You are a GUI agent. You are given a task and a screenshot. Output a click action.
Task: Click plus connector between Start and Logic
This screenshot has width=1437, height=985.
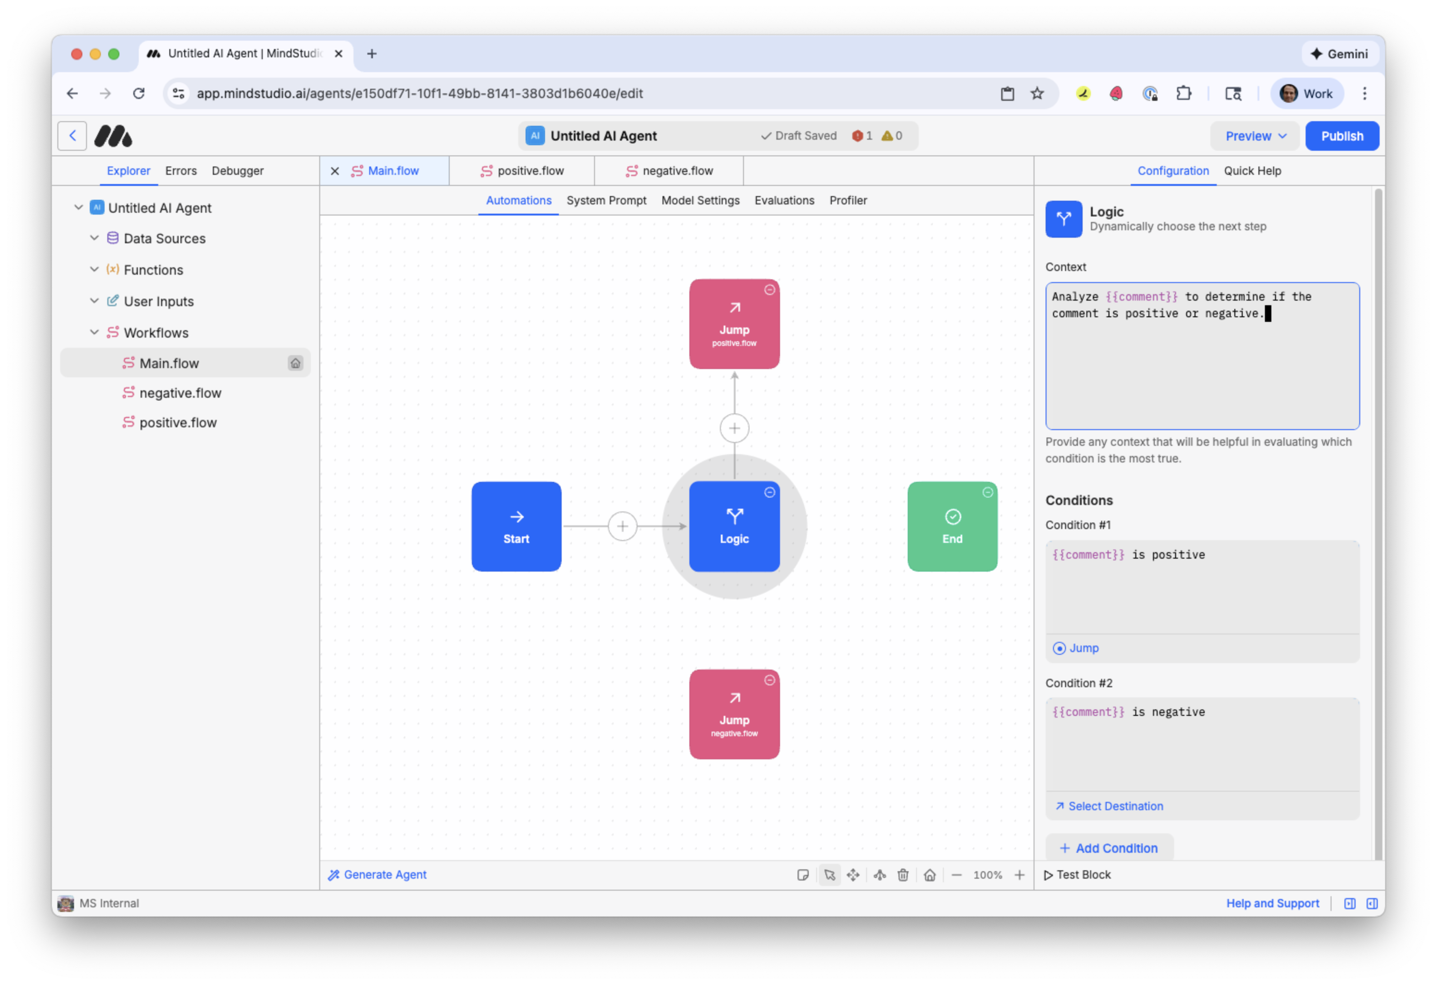623,526
